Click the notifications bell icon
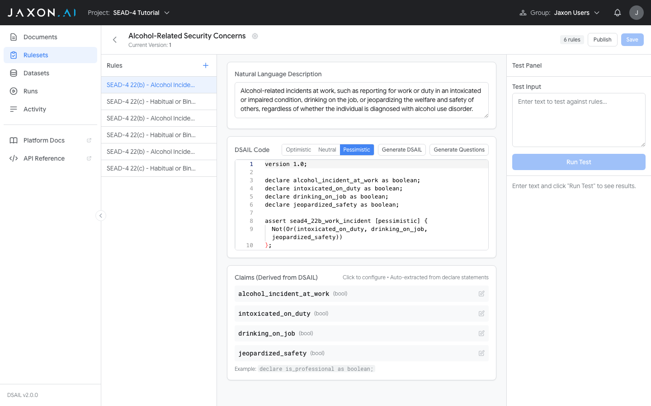Viewport: 651px width, 406px height. (617, 13)
